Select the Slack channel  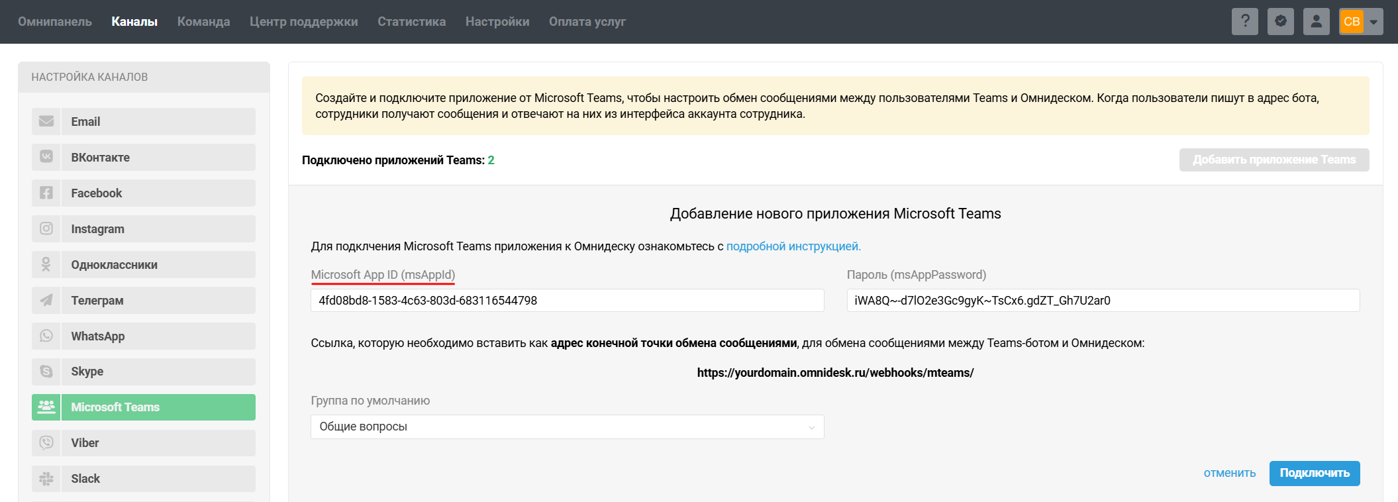[144, 479]
